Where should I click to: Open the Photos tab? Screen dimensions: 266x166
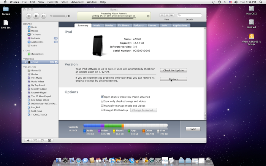(152, 25)
